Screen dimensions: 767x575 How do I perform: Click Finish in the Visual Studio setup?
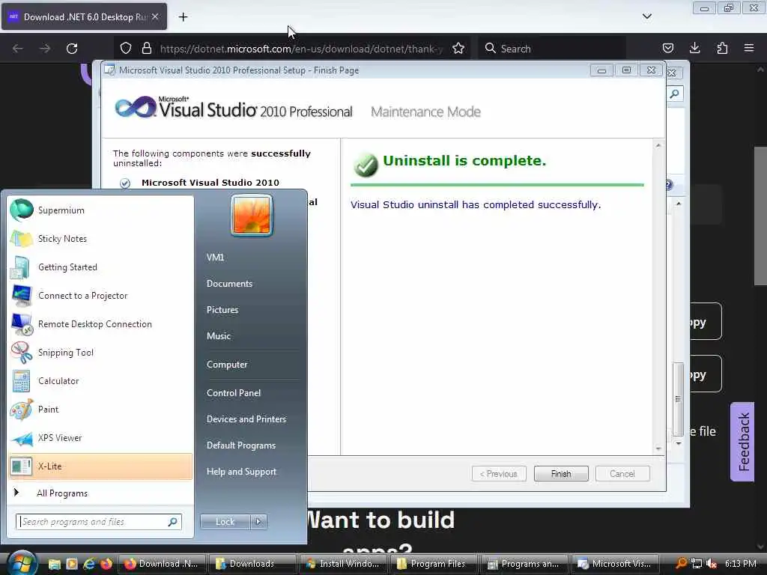pyautogui.click(x=561, y=473)
